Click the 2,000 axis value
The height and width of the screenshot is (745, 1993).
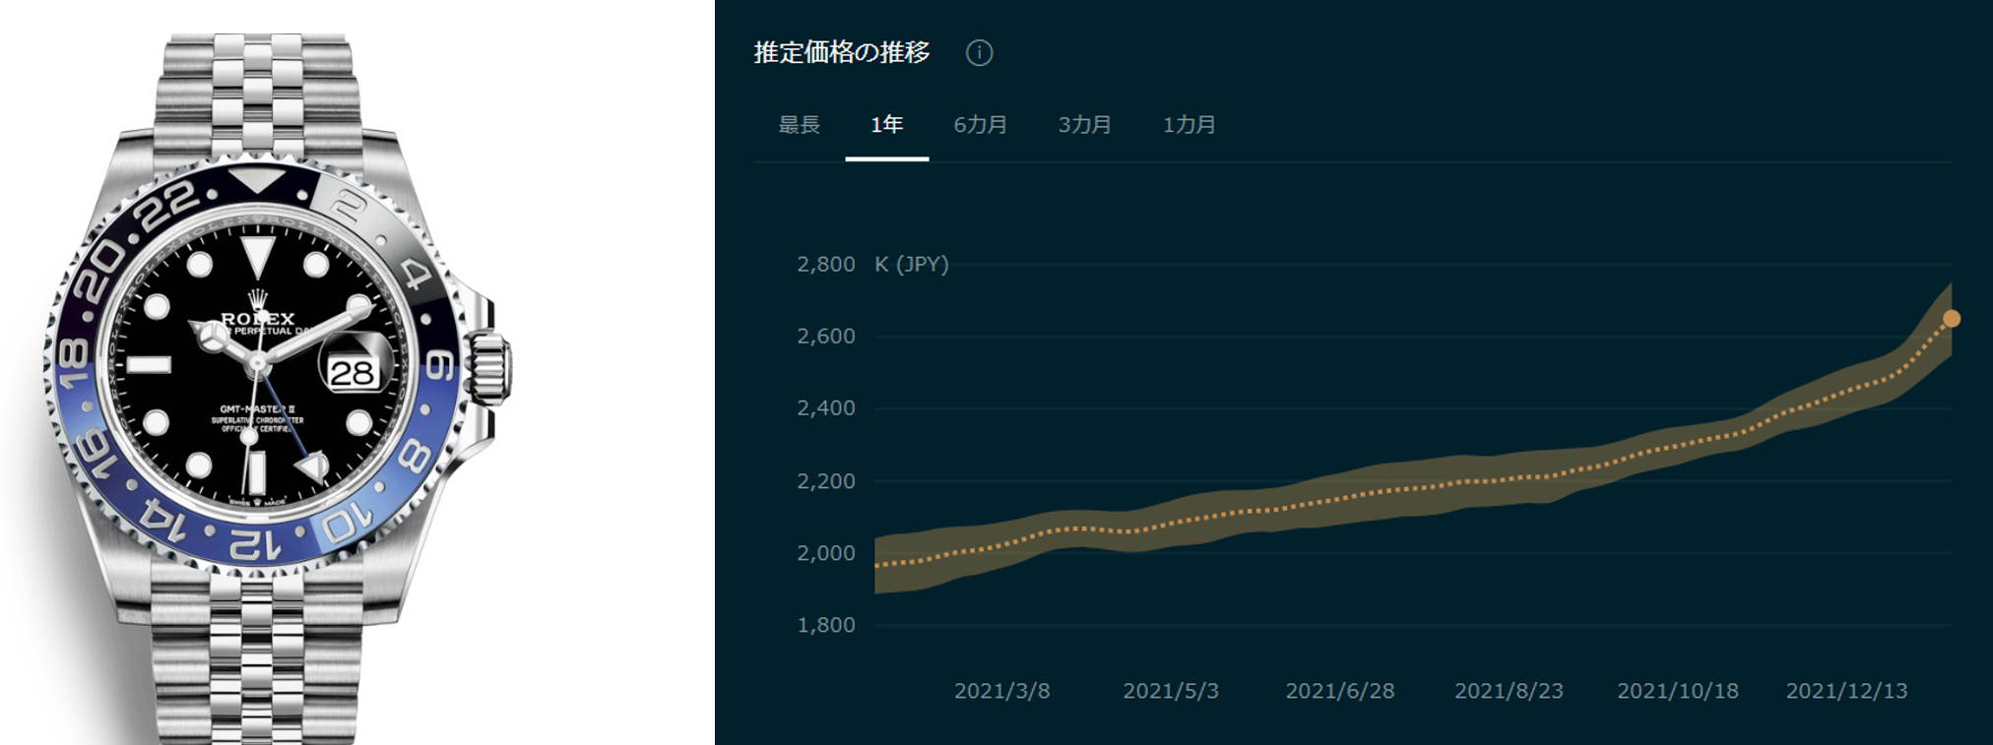click(826, 552)
